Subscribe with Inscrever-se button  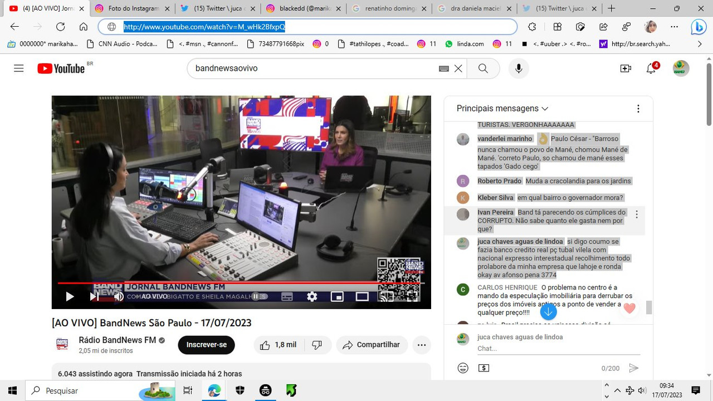pyautogui.click(x=207, y=345)
